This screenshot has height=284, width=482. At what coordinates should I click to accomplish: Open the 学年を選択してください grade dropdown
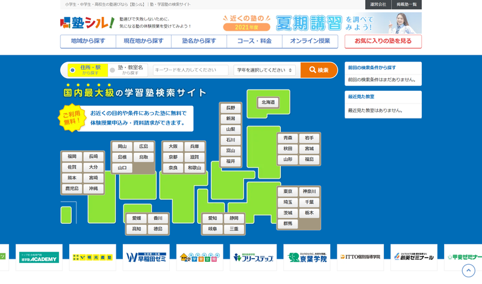pos(264,70)
